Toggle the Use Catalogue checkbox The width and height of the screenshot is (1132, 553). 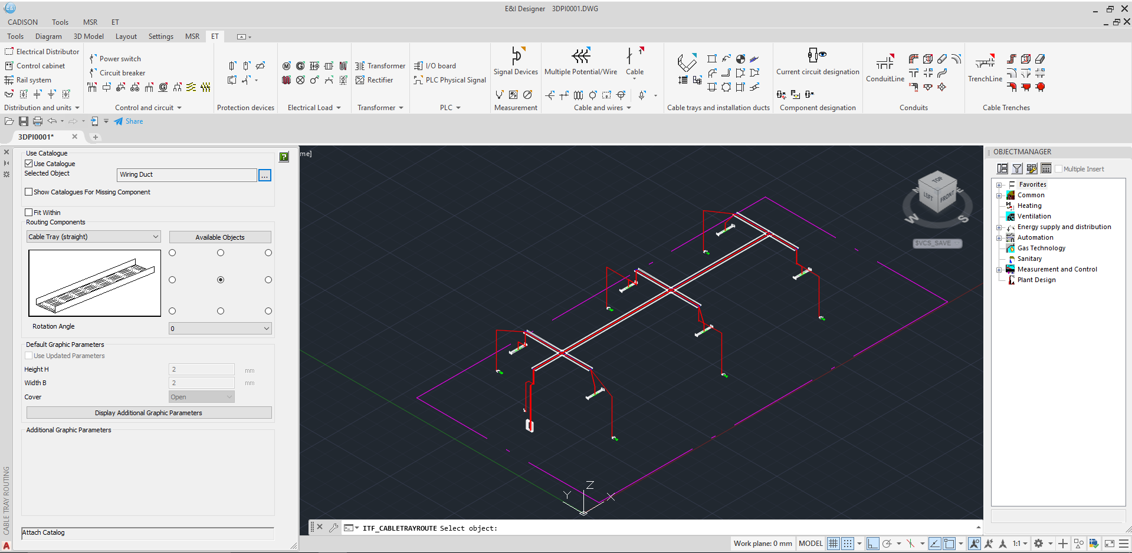(28, 164)
